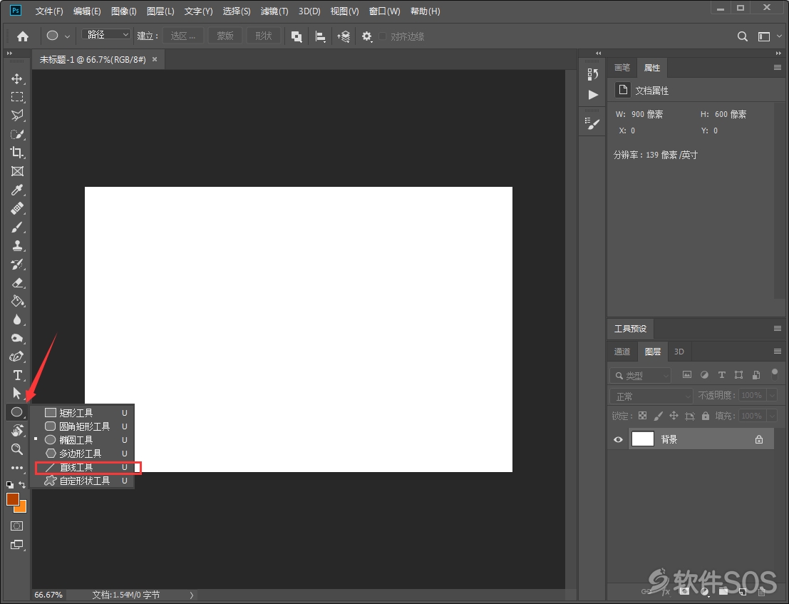Open path operations icon
Viewport: 789px width, 604px height.
tap(296, 36)
